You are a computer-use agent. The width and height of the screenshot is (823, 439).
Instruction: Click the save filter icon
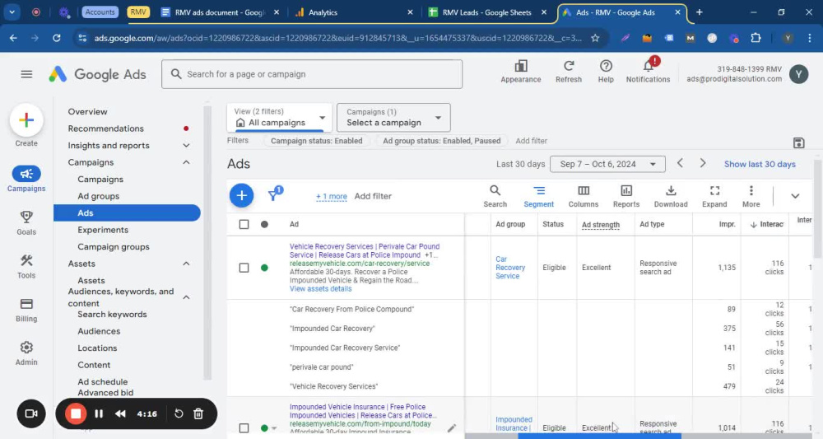798,142
